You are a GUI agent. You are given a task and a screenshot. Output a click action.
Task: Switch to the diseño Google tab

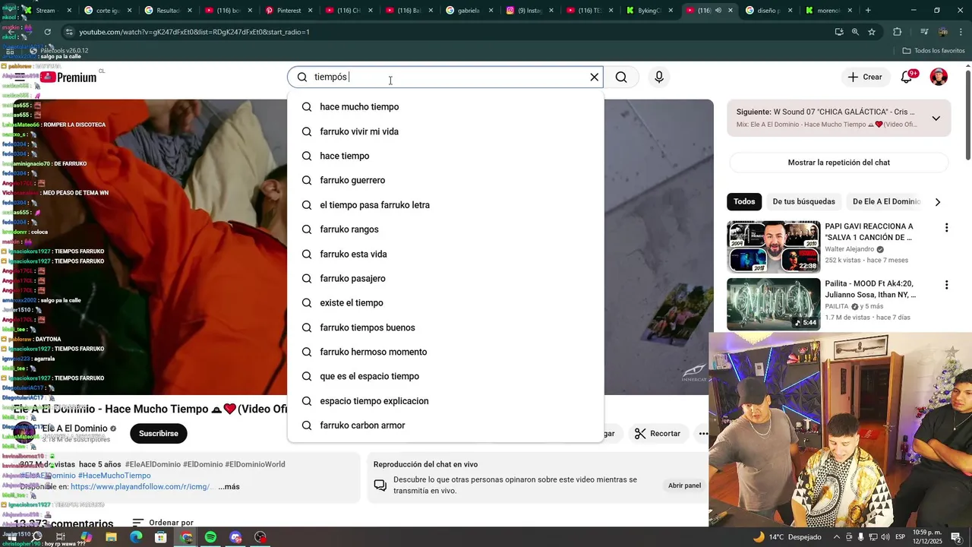coord(768,11)
